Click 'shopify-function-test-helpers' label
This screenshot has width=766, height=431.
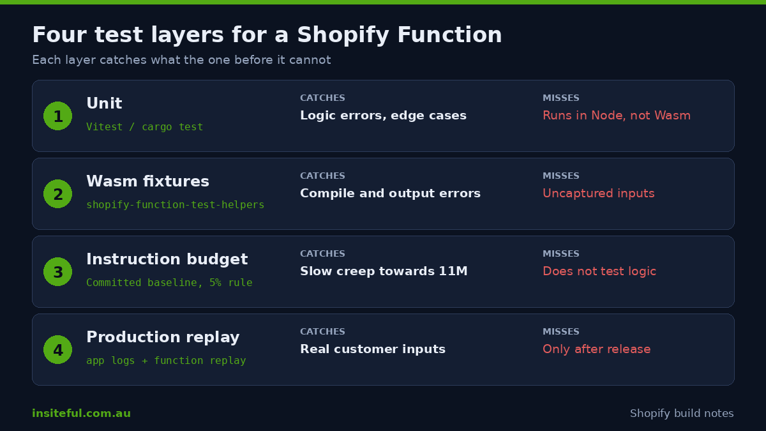coord(175,205)
